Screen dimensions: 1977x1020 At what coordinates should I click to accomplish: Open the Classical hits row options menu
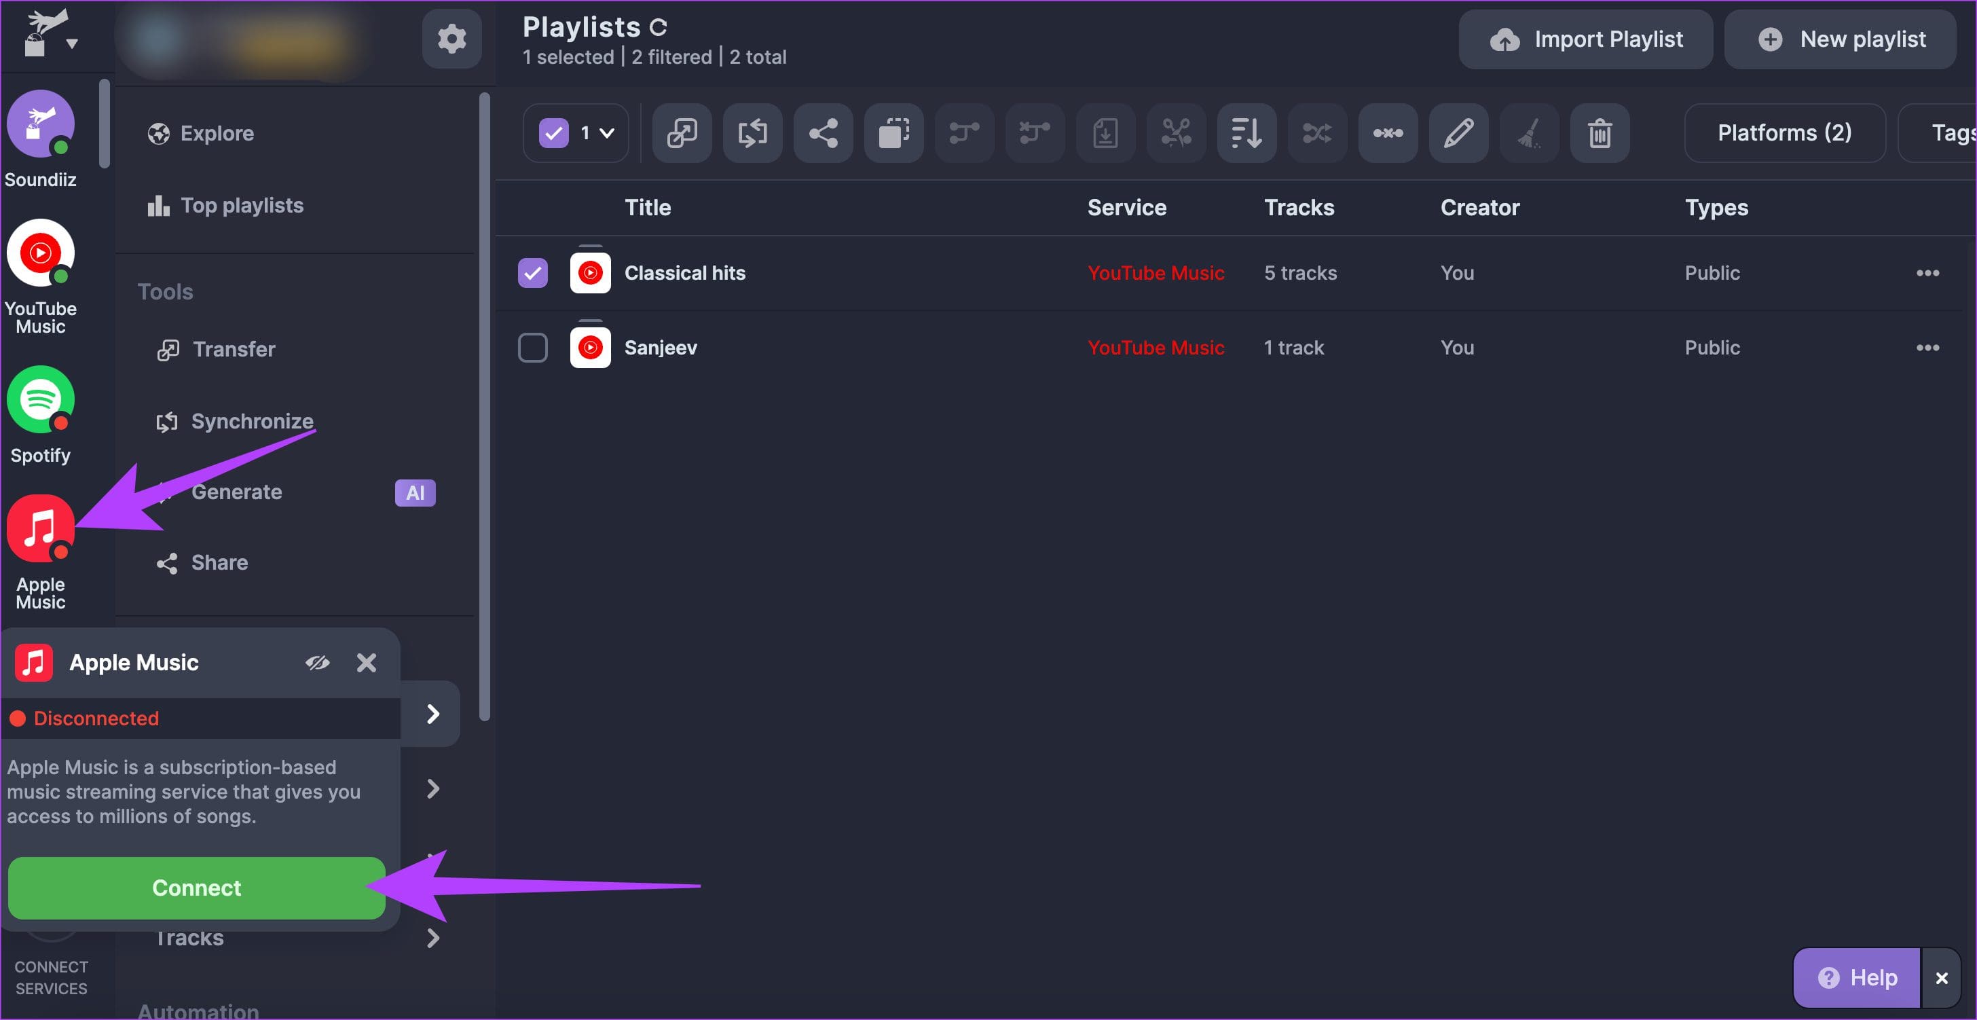[1927, 273]
